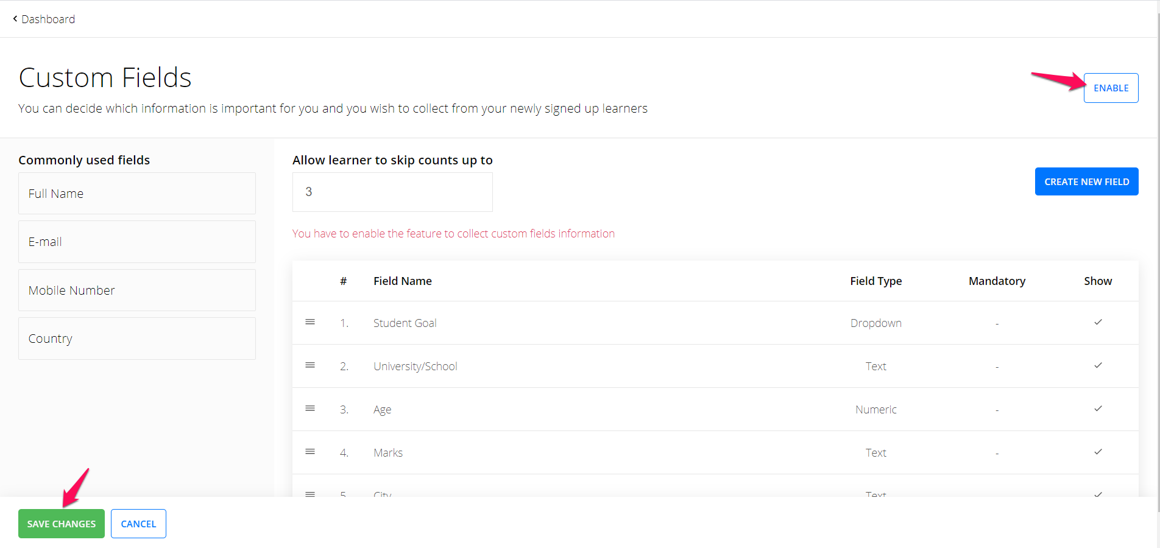Click the back chevron next to Dashboard
The image size is (1160, 548).
15,19
